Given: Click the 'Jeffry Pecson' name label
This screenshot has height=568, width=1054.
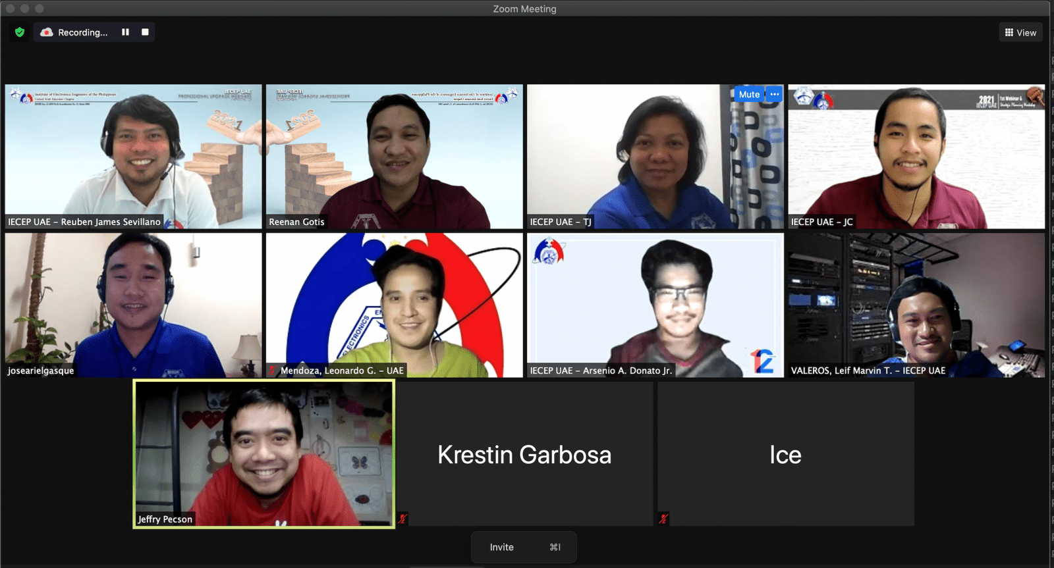Looking at the screenshot, I should click(x=165, y=519).
